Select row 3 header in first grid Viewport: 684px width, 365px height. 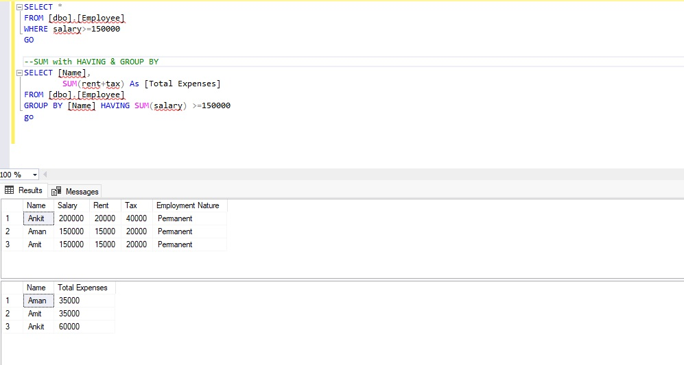click(12, 244)
